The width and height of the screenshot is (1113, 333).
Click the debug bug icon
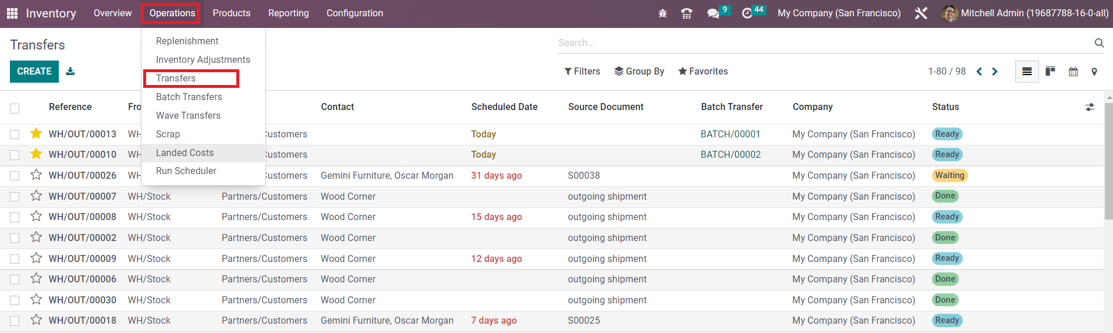coord(662,13)
